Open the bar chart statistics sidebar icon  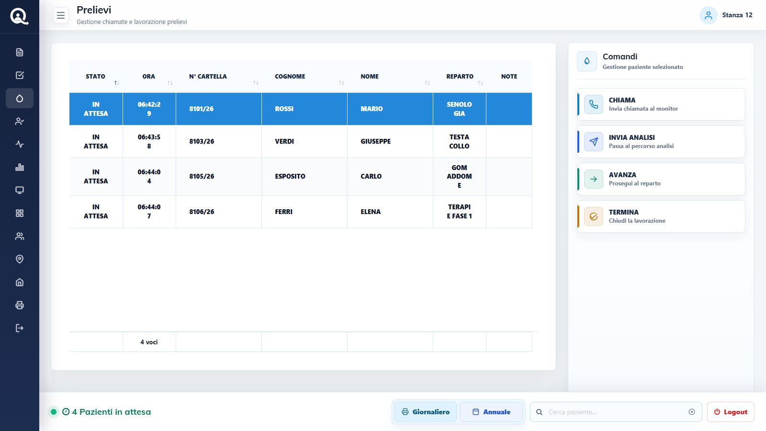pyautogui.click(x=20, y=167)
